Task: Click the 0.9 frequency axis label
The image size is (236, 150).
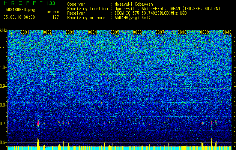Action: (3, 86)
